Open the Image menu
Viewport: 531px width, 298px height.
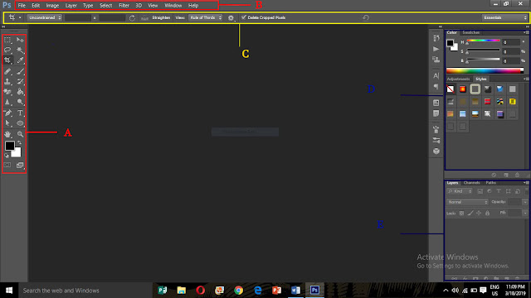click(52, 6)
